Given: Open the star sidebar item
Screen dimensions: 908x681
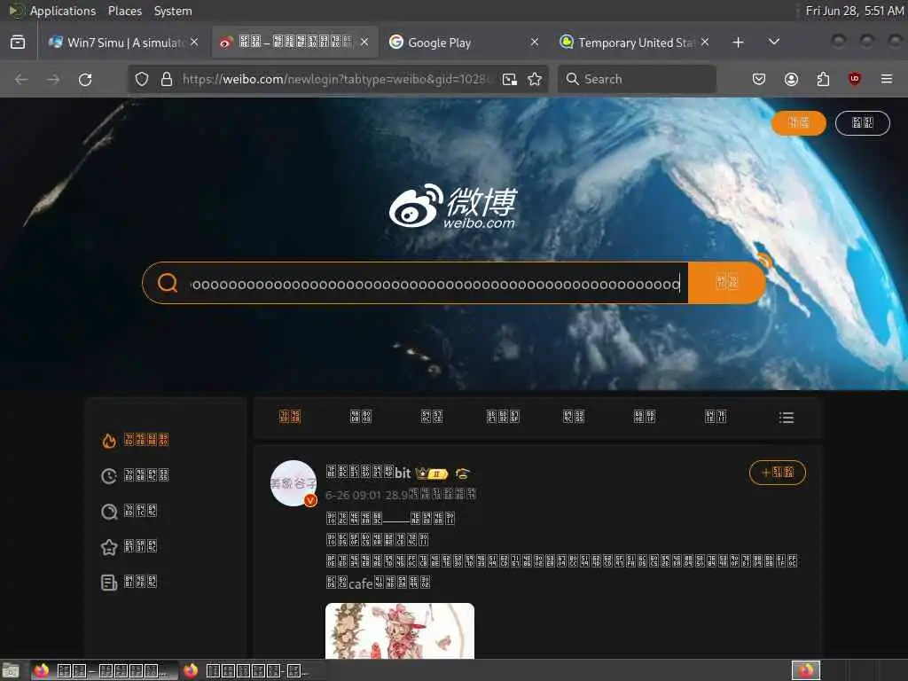Looking at the screenshot, I should [x=129, y=546].
